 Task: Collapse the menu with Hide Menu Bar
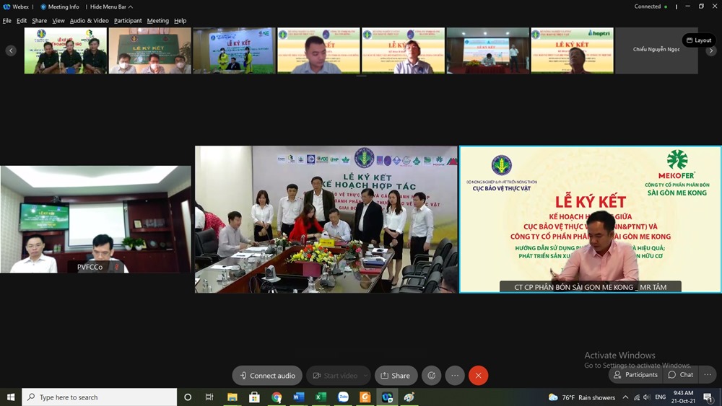[111, 7]
